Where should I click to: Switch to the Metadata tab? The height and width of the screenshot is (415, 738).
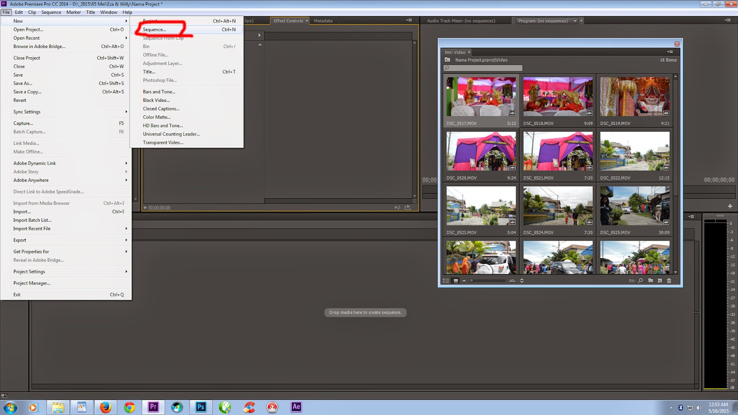coord(323,21)
